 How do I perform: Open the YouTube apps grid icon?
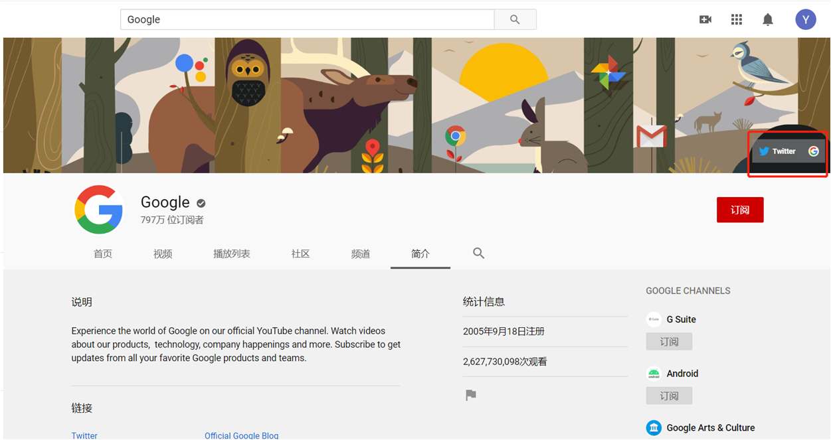point(737,20)
